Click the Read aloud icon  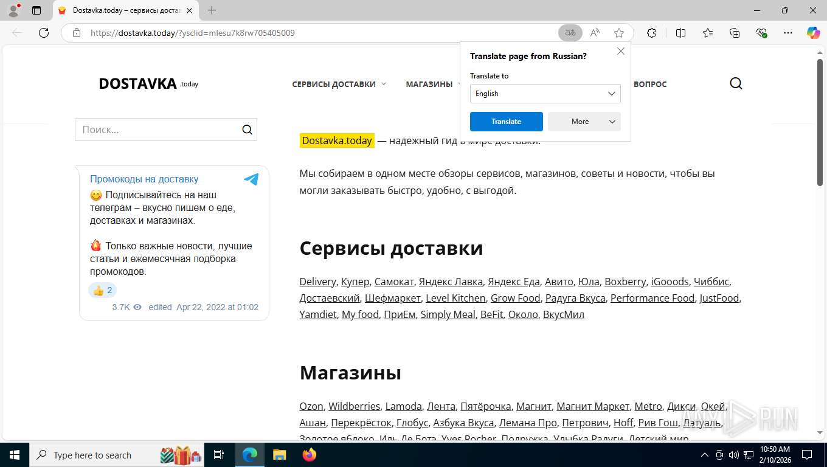595,33
